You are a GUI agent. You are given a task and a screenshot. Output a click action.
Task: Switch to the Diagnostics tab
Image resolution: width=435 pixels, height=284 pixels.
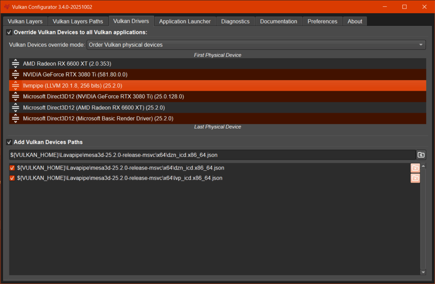[x=235, y=21]
